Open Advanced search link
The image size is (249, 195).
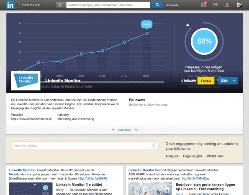tap(172, 5)
